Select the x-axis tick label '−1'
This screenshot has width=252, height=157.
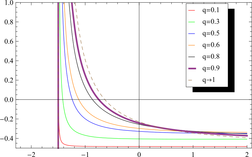(x=85, y=153)
